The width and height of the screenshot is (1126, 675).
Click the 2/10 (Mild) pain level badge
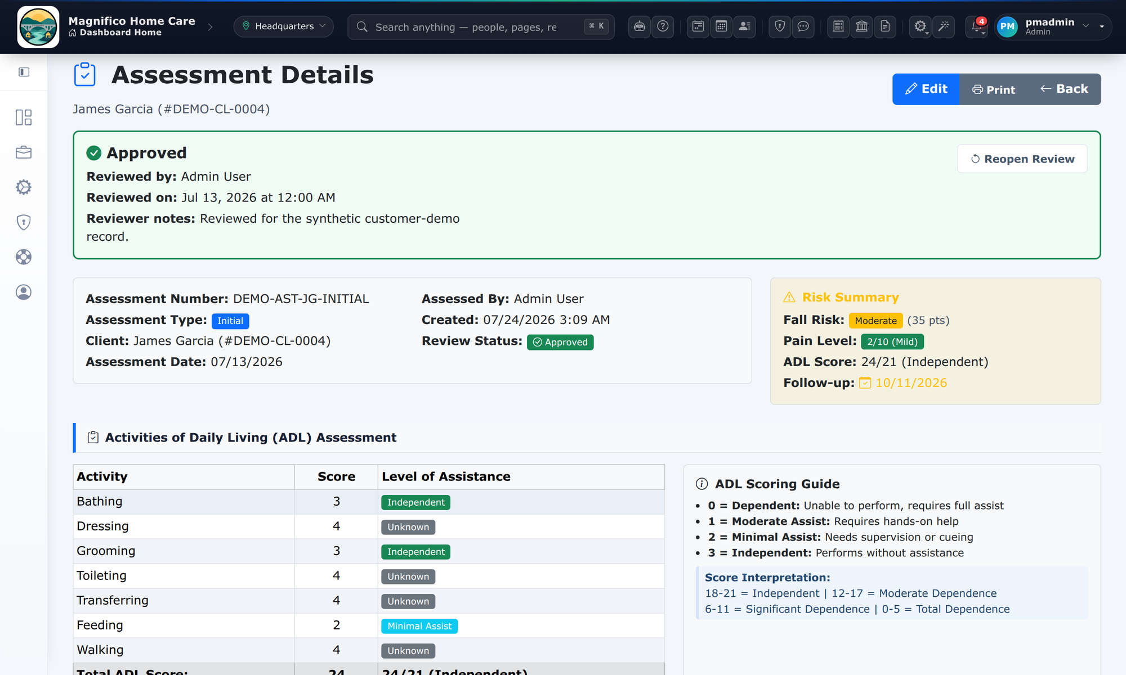892,342
